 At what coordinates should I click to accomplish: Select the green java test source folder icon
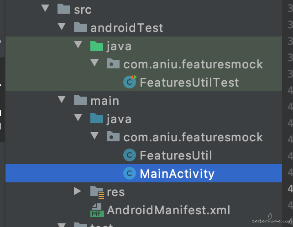click(97, 46)
